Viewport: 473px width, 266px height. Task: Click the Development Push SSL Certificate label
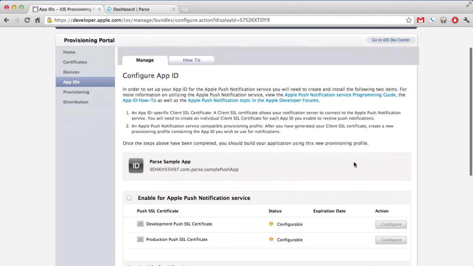tap(179, 224)
